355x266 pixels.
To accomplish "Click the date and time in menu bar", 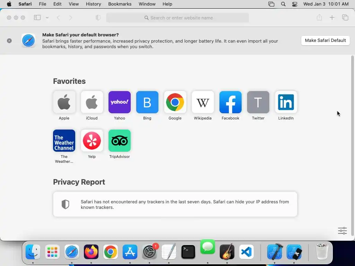I will click(326, 4).
